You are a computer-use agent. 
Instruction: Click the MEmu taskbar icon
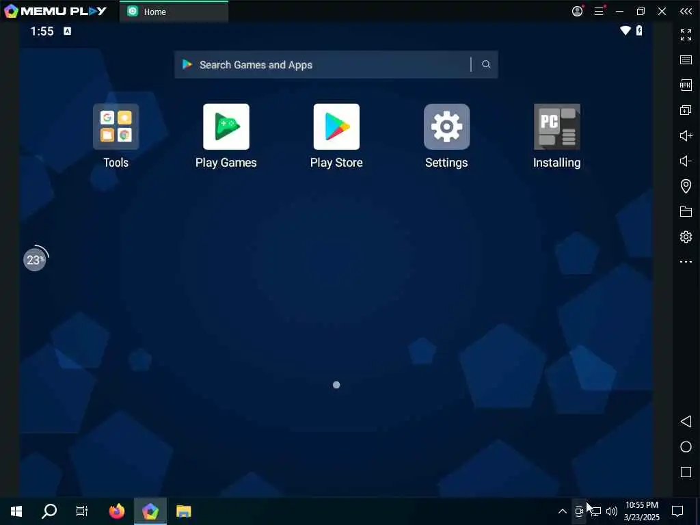(x=150, y=511)
